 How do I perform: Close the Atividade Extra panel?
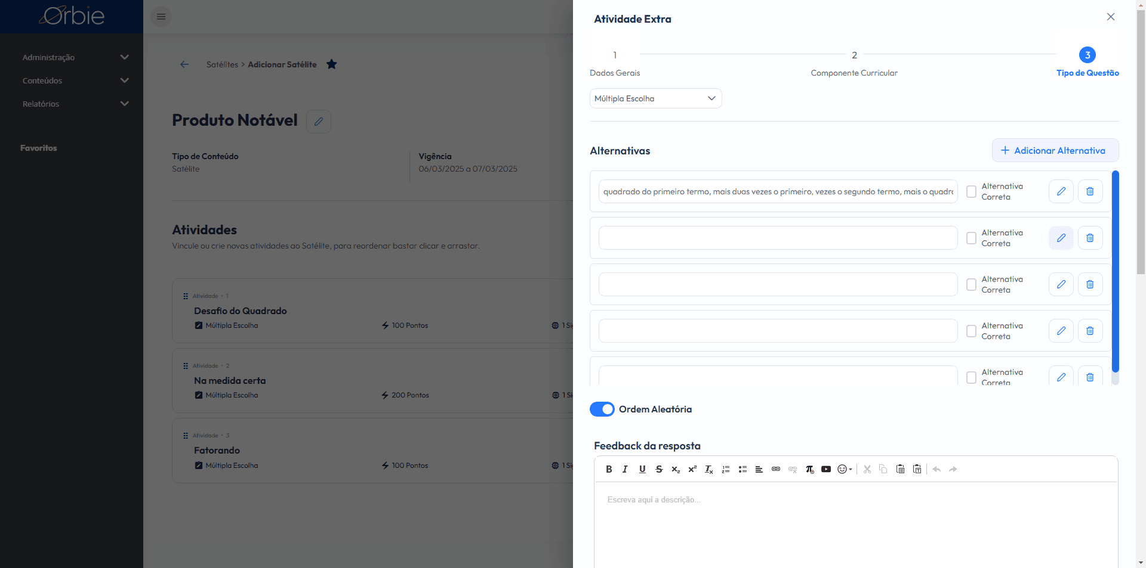point(1111,17)
